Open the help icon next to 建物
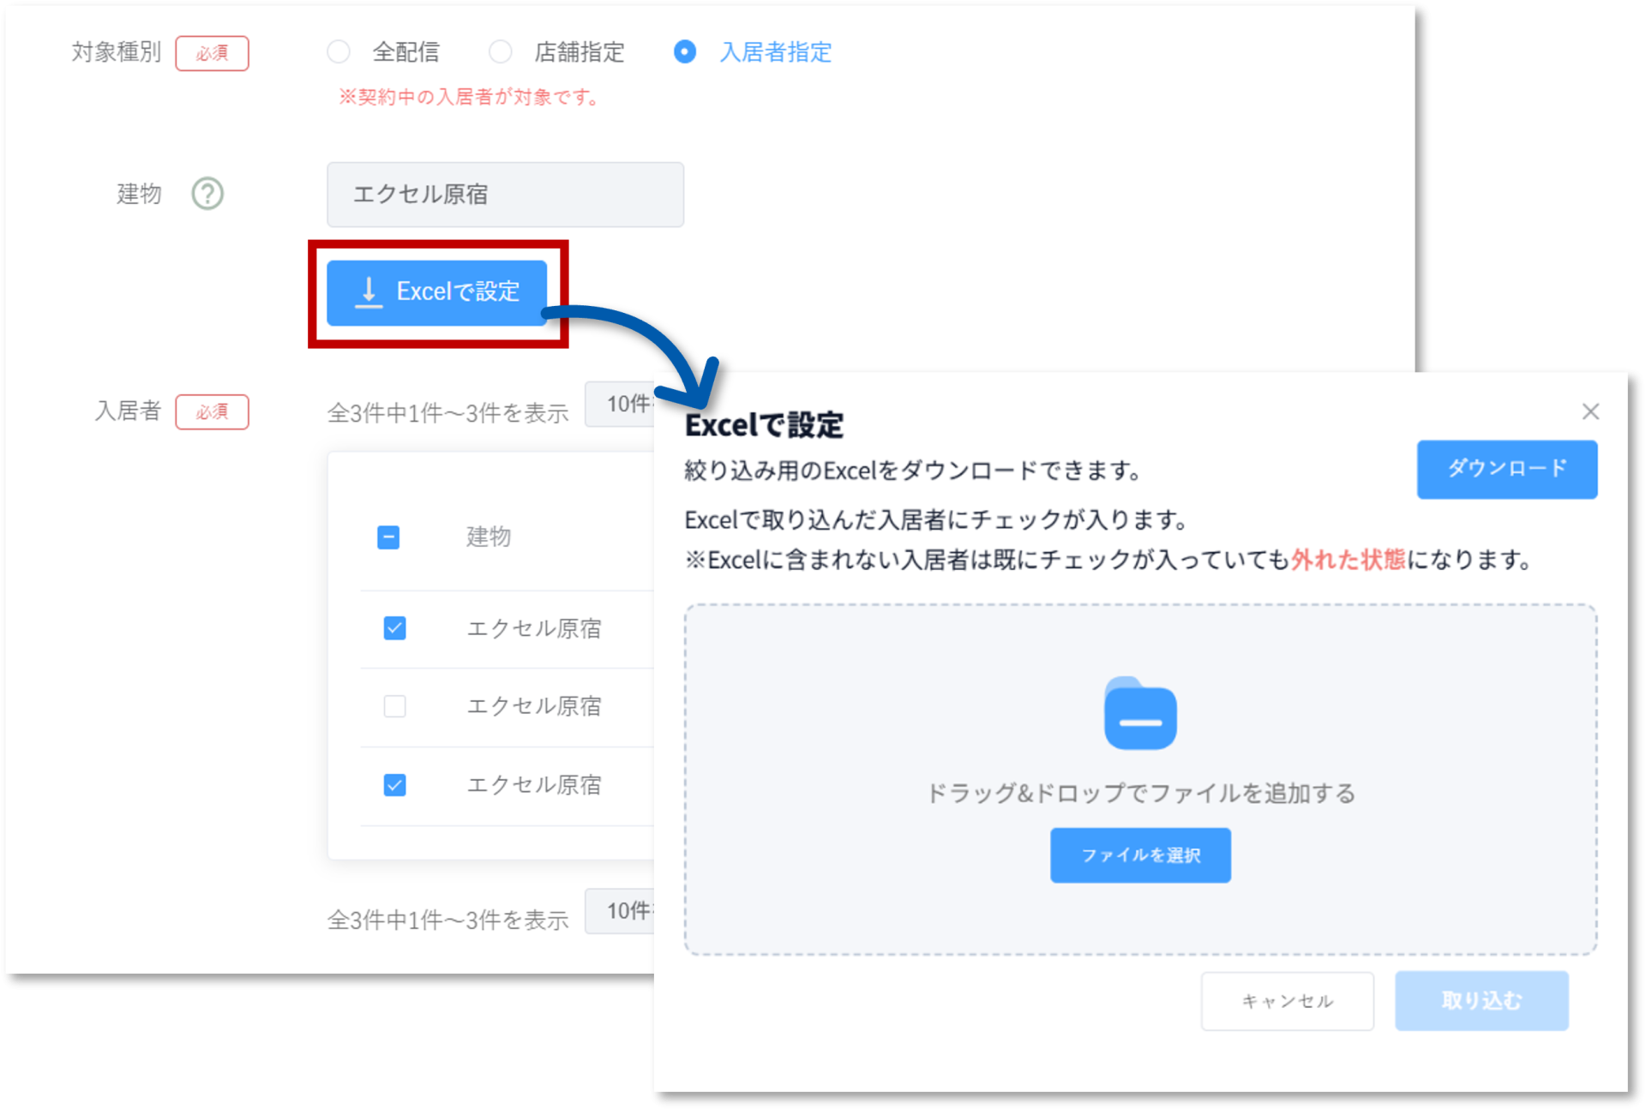 207,194
